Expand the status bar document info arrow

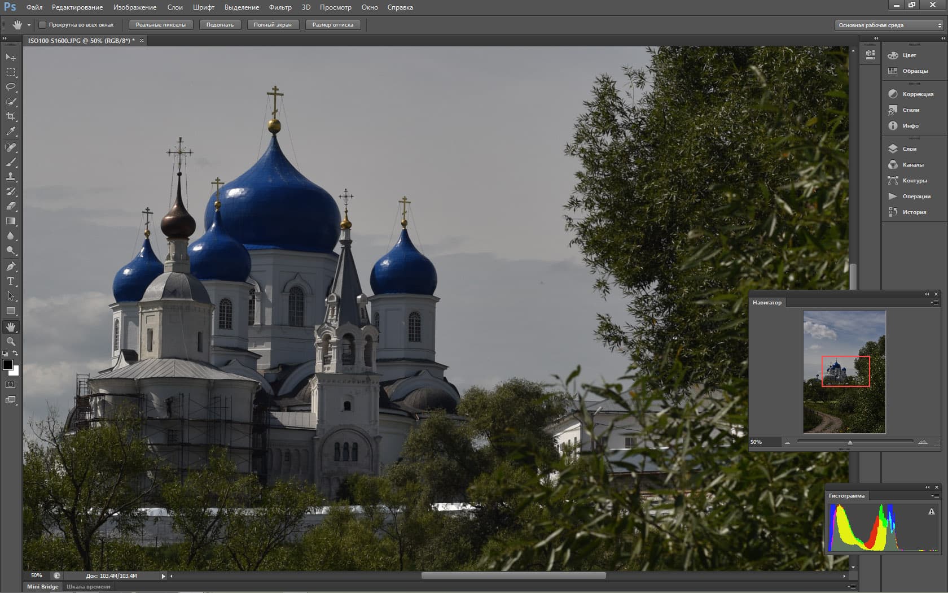[x=163, y=576]
